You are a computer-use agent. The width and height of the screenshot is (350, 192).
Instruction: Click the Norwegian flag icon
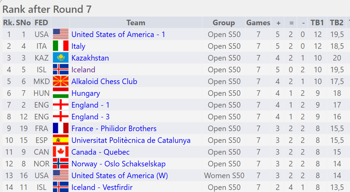(61, 164)
